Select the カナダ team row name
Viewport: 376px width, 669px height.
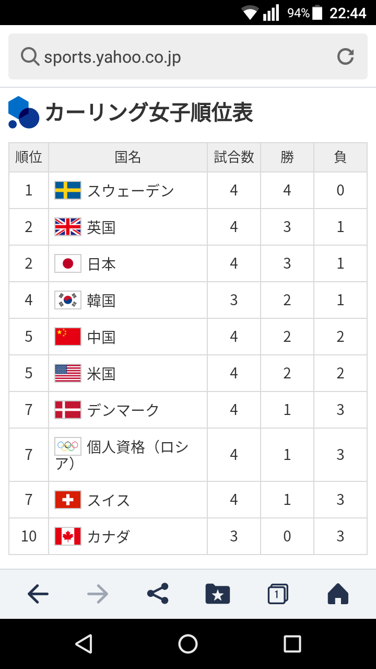(109, 537)
